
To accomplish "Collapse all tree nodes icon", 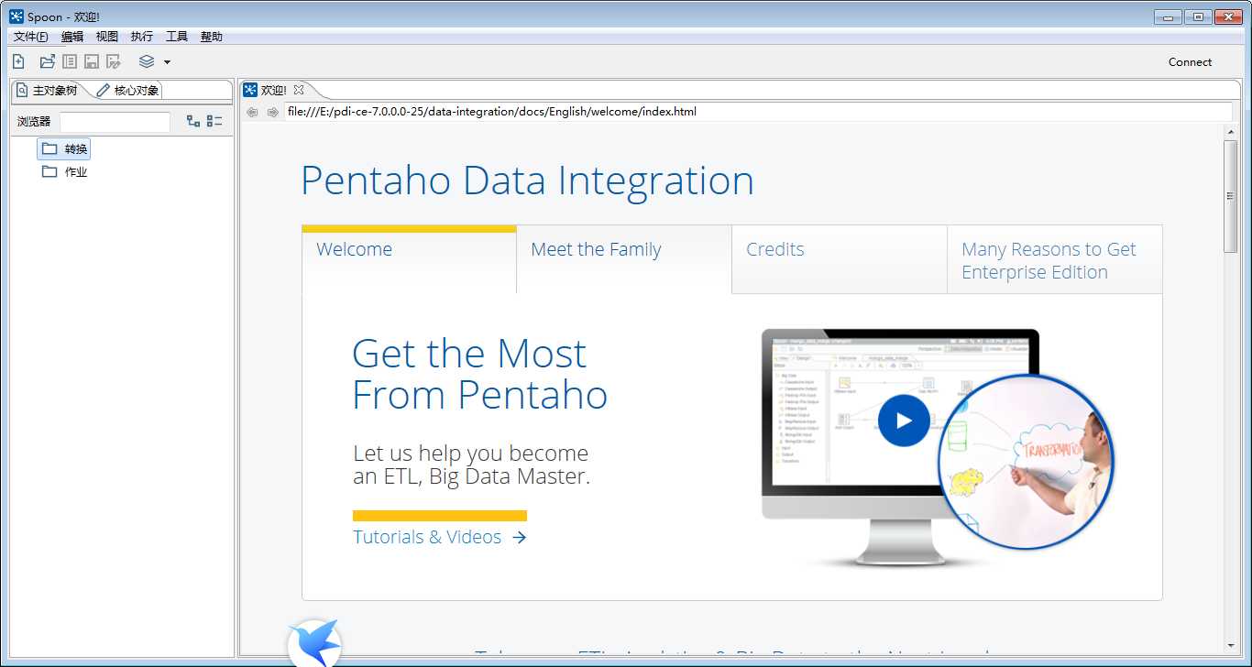I will 214,121.
